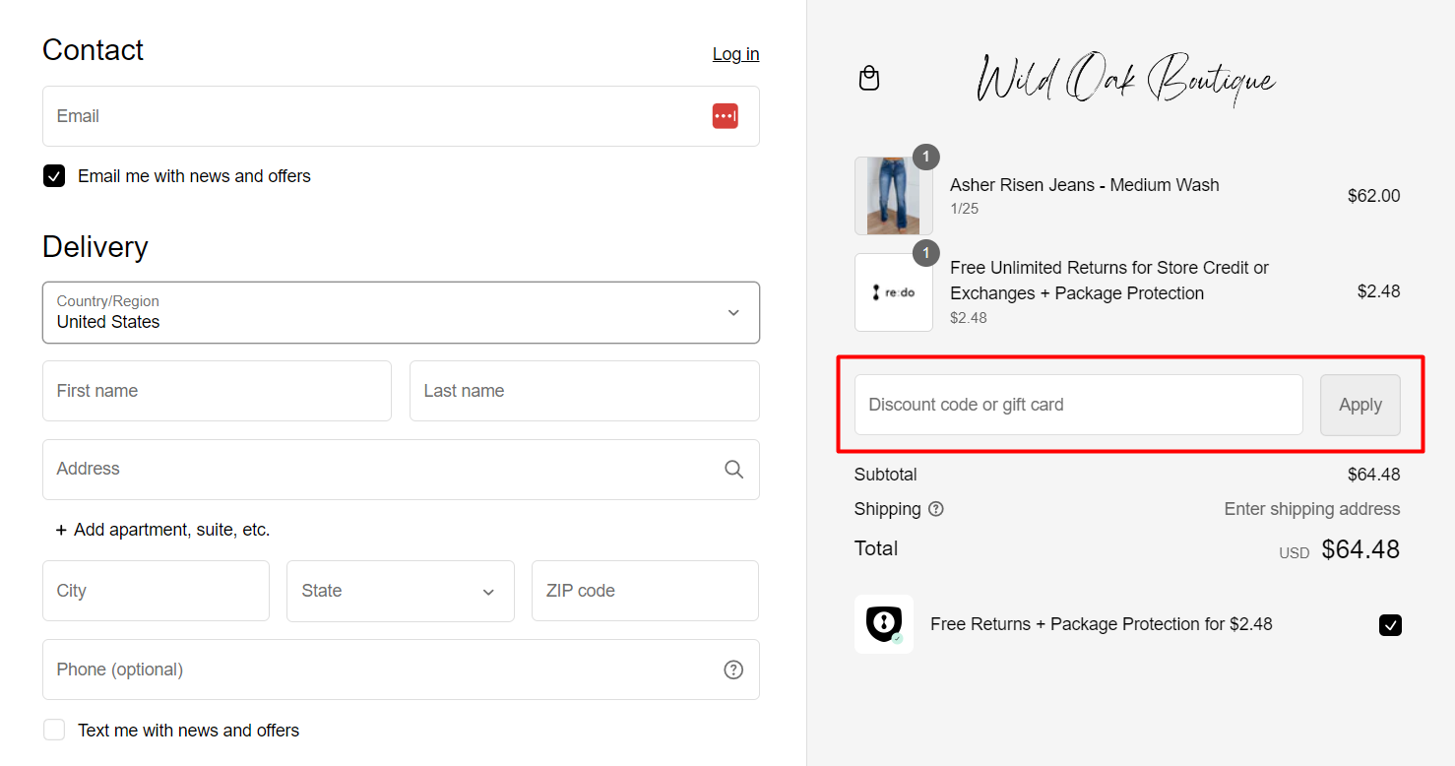Click into the City field
The height and width of the screenshot is (766, 1455).
(156, 591)
